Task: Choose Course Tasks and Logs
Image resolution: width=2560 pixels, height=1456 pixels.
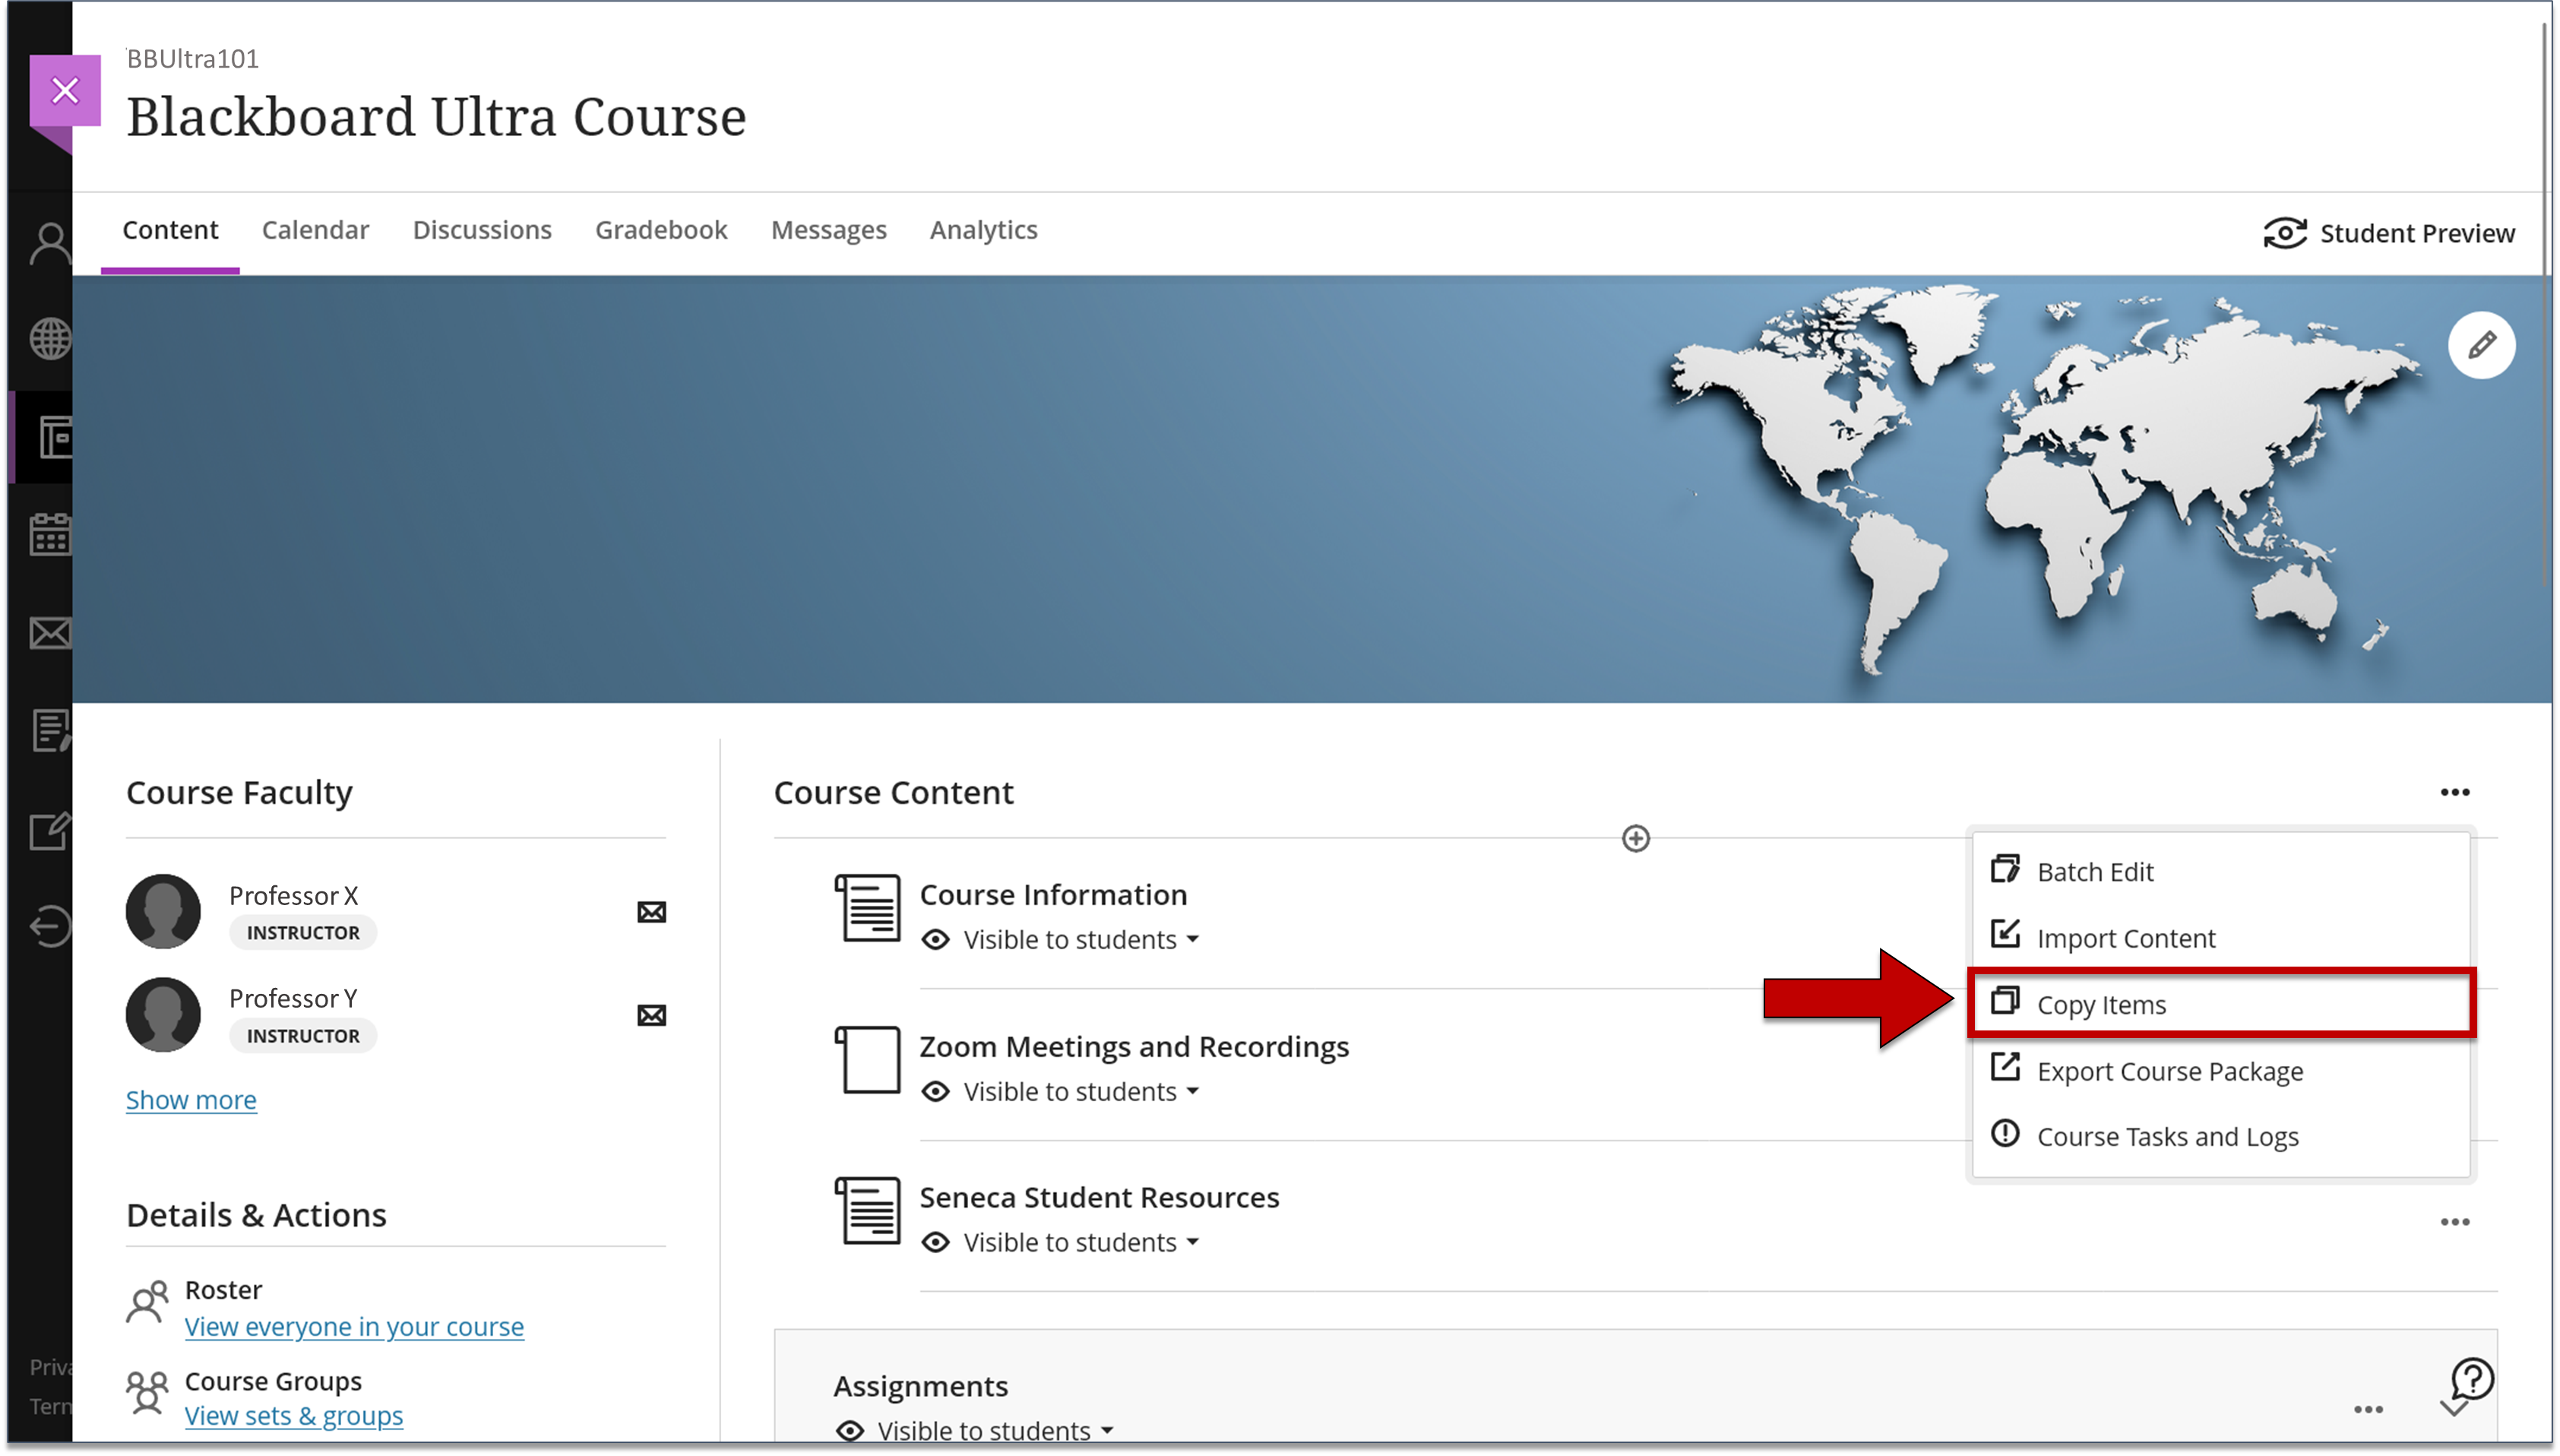Action: (2220, 1137)
